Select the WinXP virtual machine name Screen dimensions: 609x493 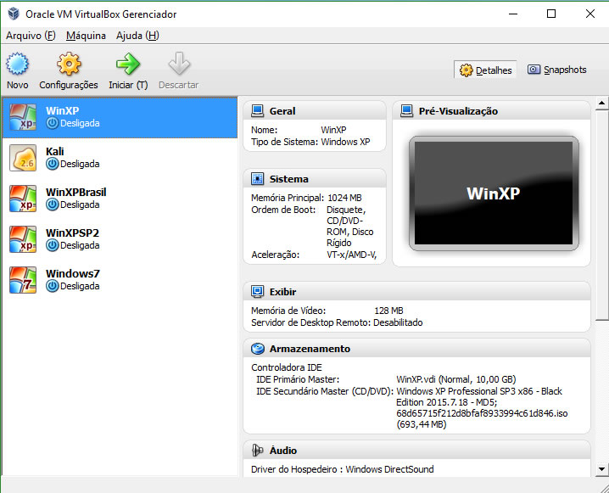tap(62, 110)
